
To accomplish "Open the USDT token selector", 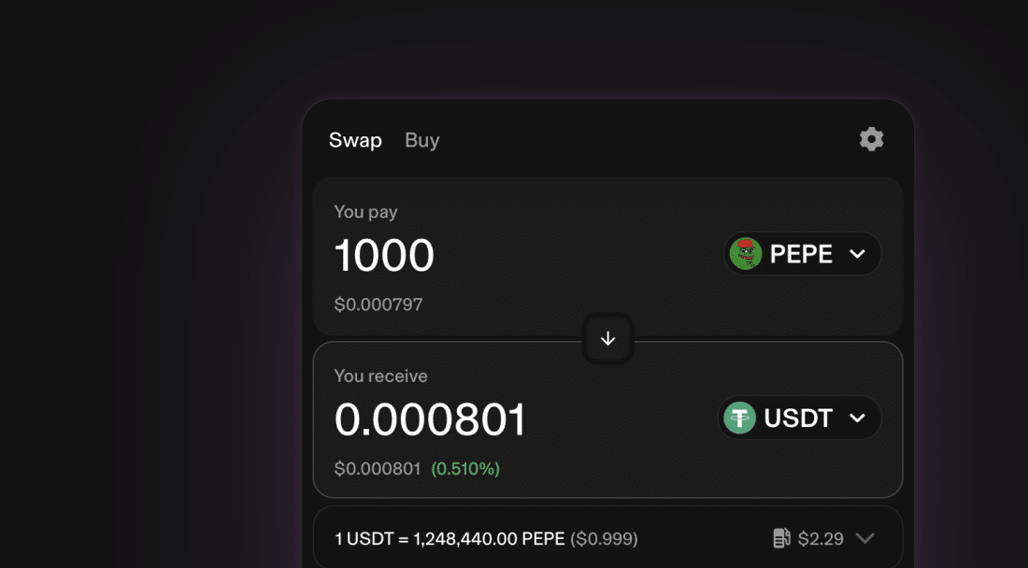I will [x=800, y=418].
